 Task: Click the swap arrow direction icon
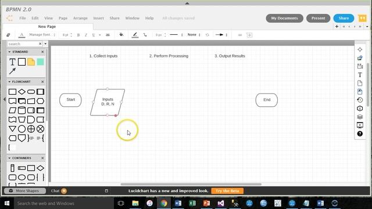[208, 35]
